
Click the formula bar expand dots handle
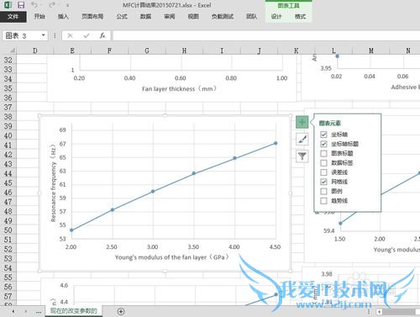55,35
